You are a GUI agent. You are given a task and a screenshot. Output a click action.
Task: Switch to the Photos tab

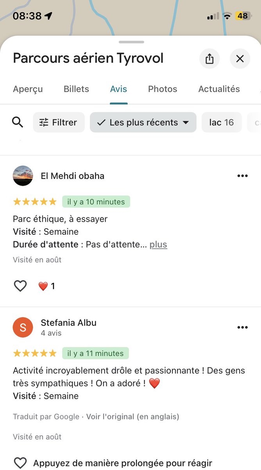click(163, 89)
